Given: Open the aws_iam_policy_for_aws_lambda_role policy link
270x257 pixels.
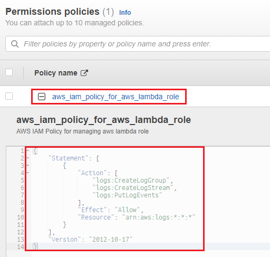Looking at the screenshot, I should (115, 97).
